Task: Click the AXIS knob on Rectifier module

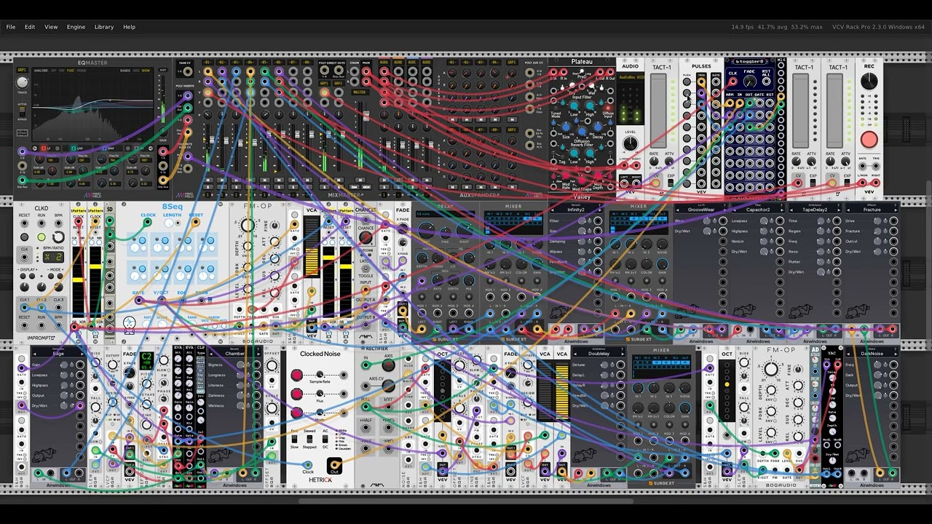Action: (x=388, y=365)
